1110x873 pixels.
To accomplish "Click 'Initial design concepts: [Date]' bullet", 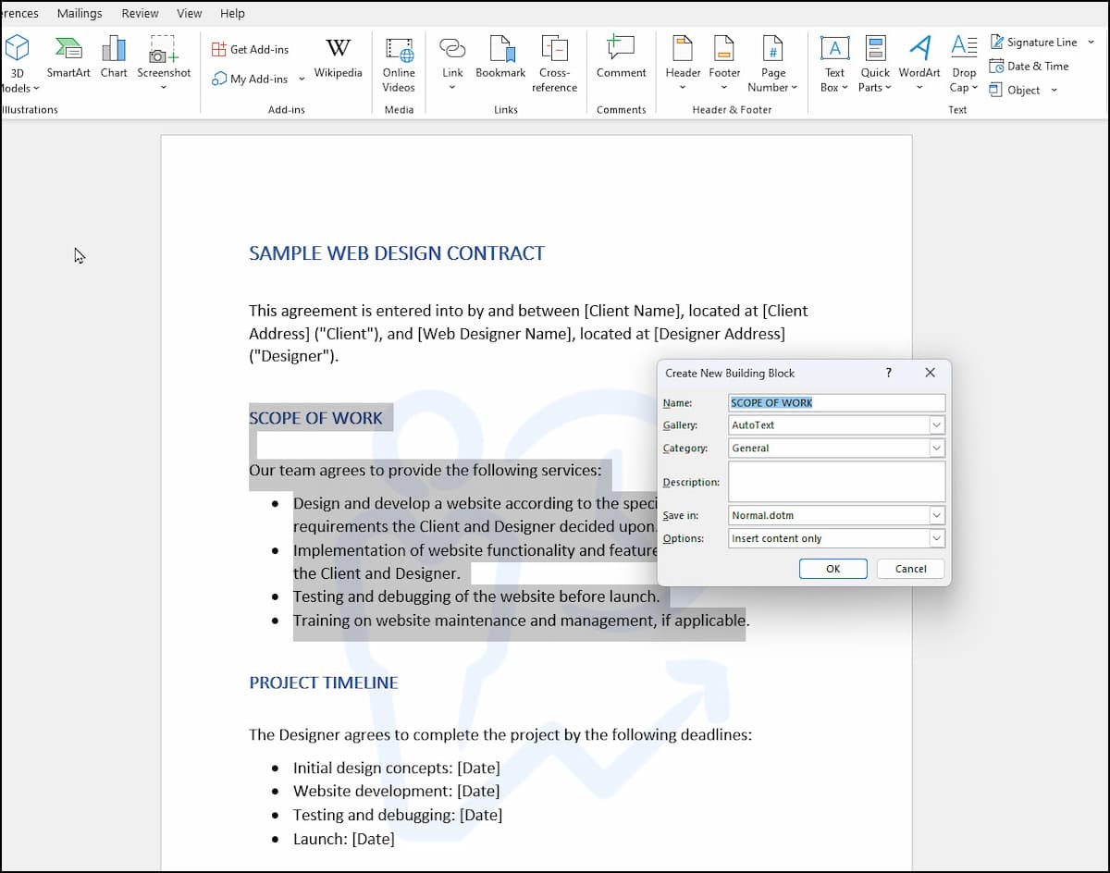I will coord(397,768).
